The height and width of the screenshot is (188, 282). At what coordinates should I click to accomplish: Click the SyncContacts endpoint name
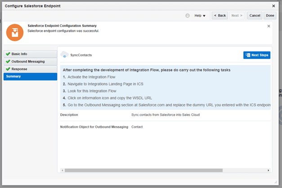point(81,55)
